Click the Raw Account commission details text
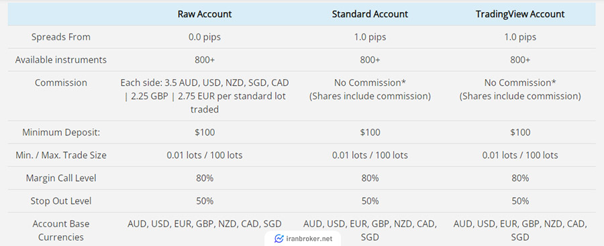Screen dimensions: 604x246 click(205, 97)
